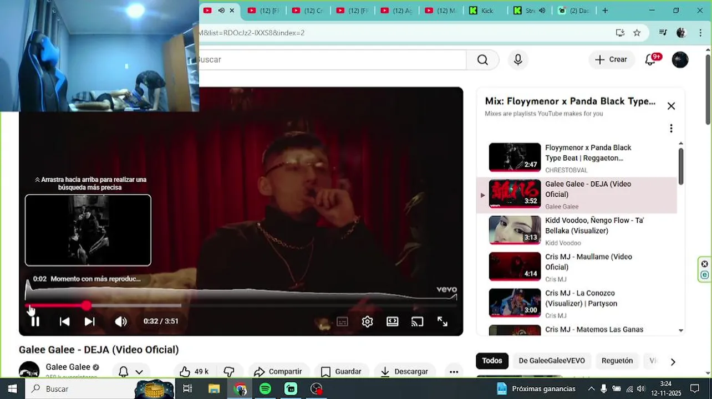Enter full screen mode in the player
The width and height of the screenshot is (712, 399).
pyautogui.click(x=443, y=321)
